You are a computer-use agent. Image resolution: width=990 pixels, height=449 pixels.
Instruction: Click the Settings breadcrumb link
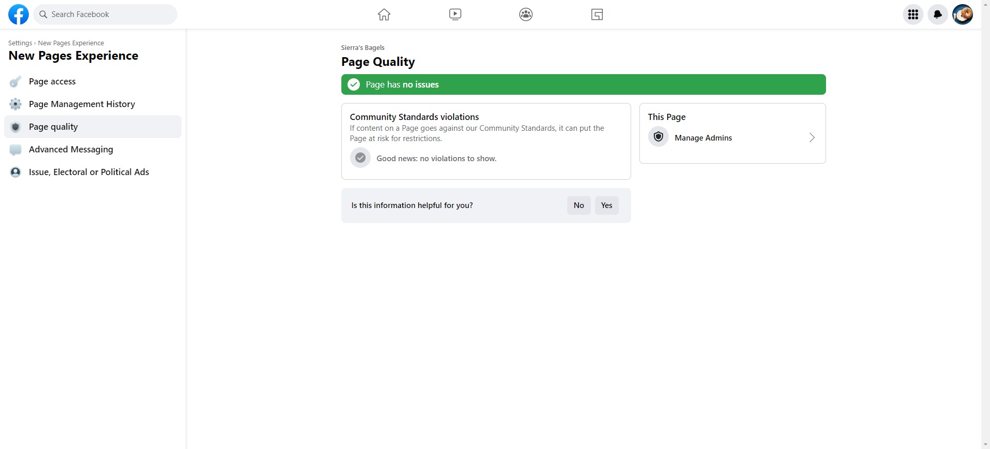click(x=20, y=43)
